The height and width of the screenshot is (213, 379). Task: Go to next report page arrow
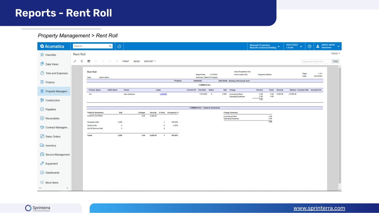click(x=110, y=61)
